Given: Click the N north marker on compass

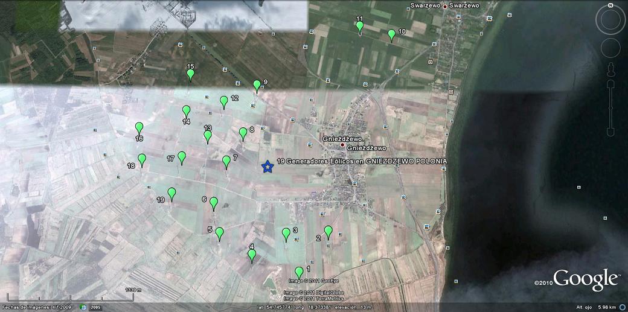Looking at the screenshot, I should tap(610, 5).
